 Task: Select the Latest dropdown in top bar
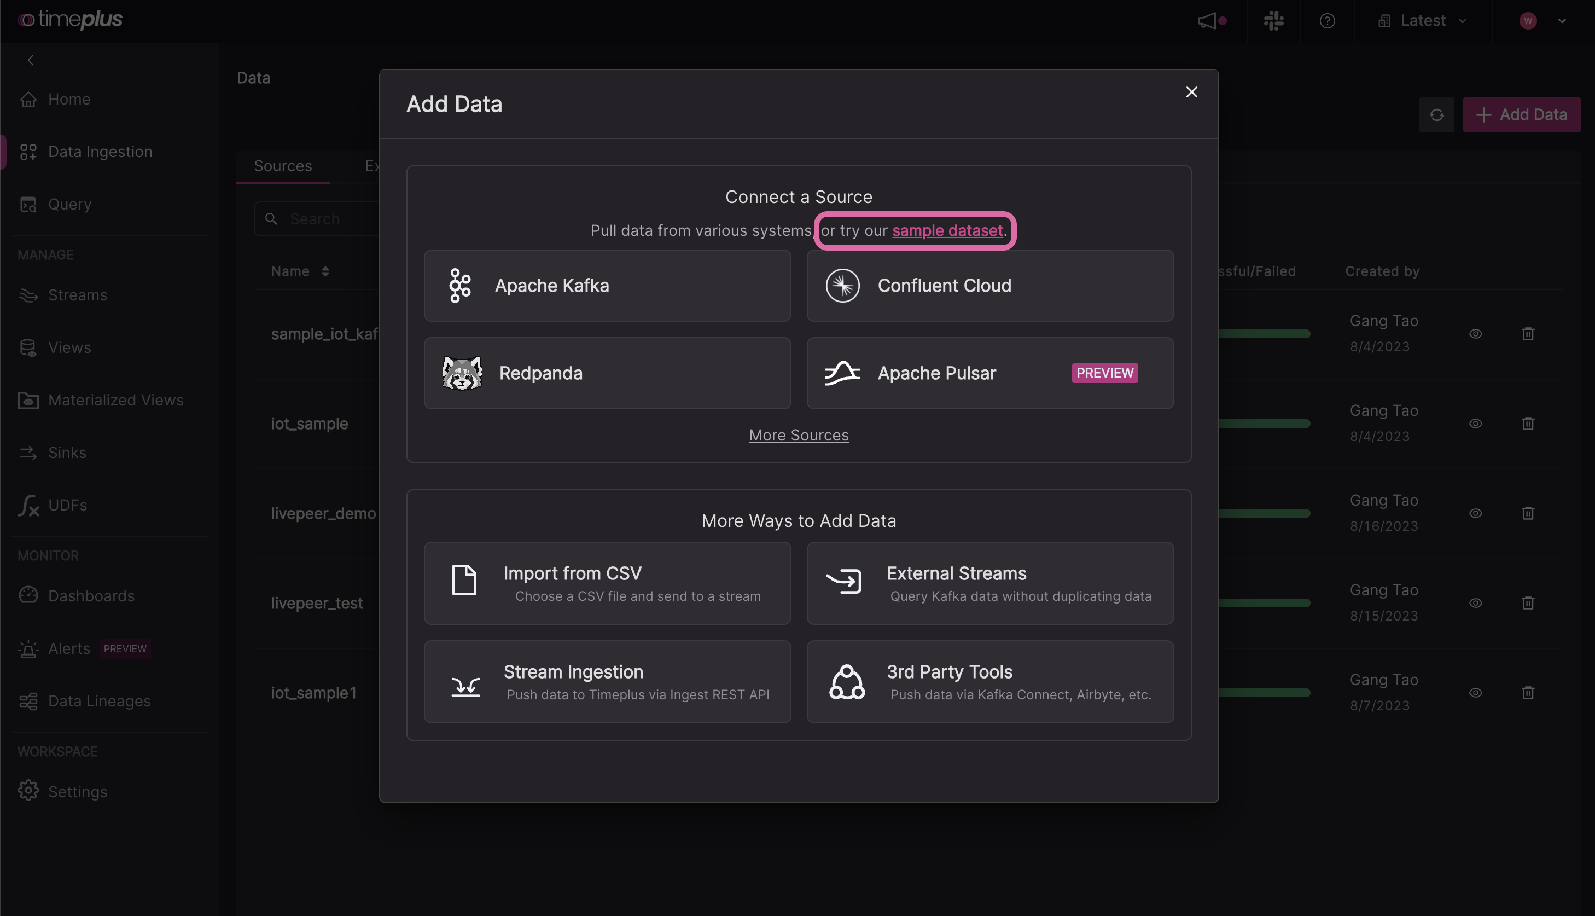coord(1423,20)
